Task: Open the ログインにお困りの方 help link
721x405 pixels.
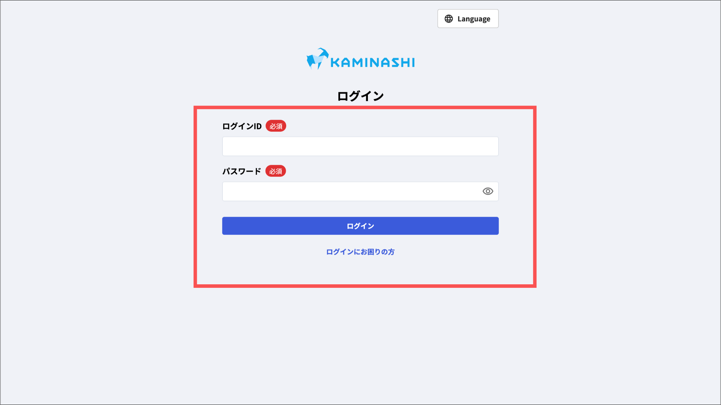Action: coord(360,252)
